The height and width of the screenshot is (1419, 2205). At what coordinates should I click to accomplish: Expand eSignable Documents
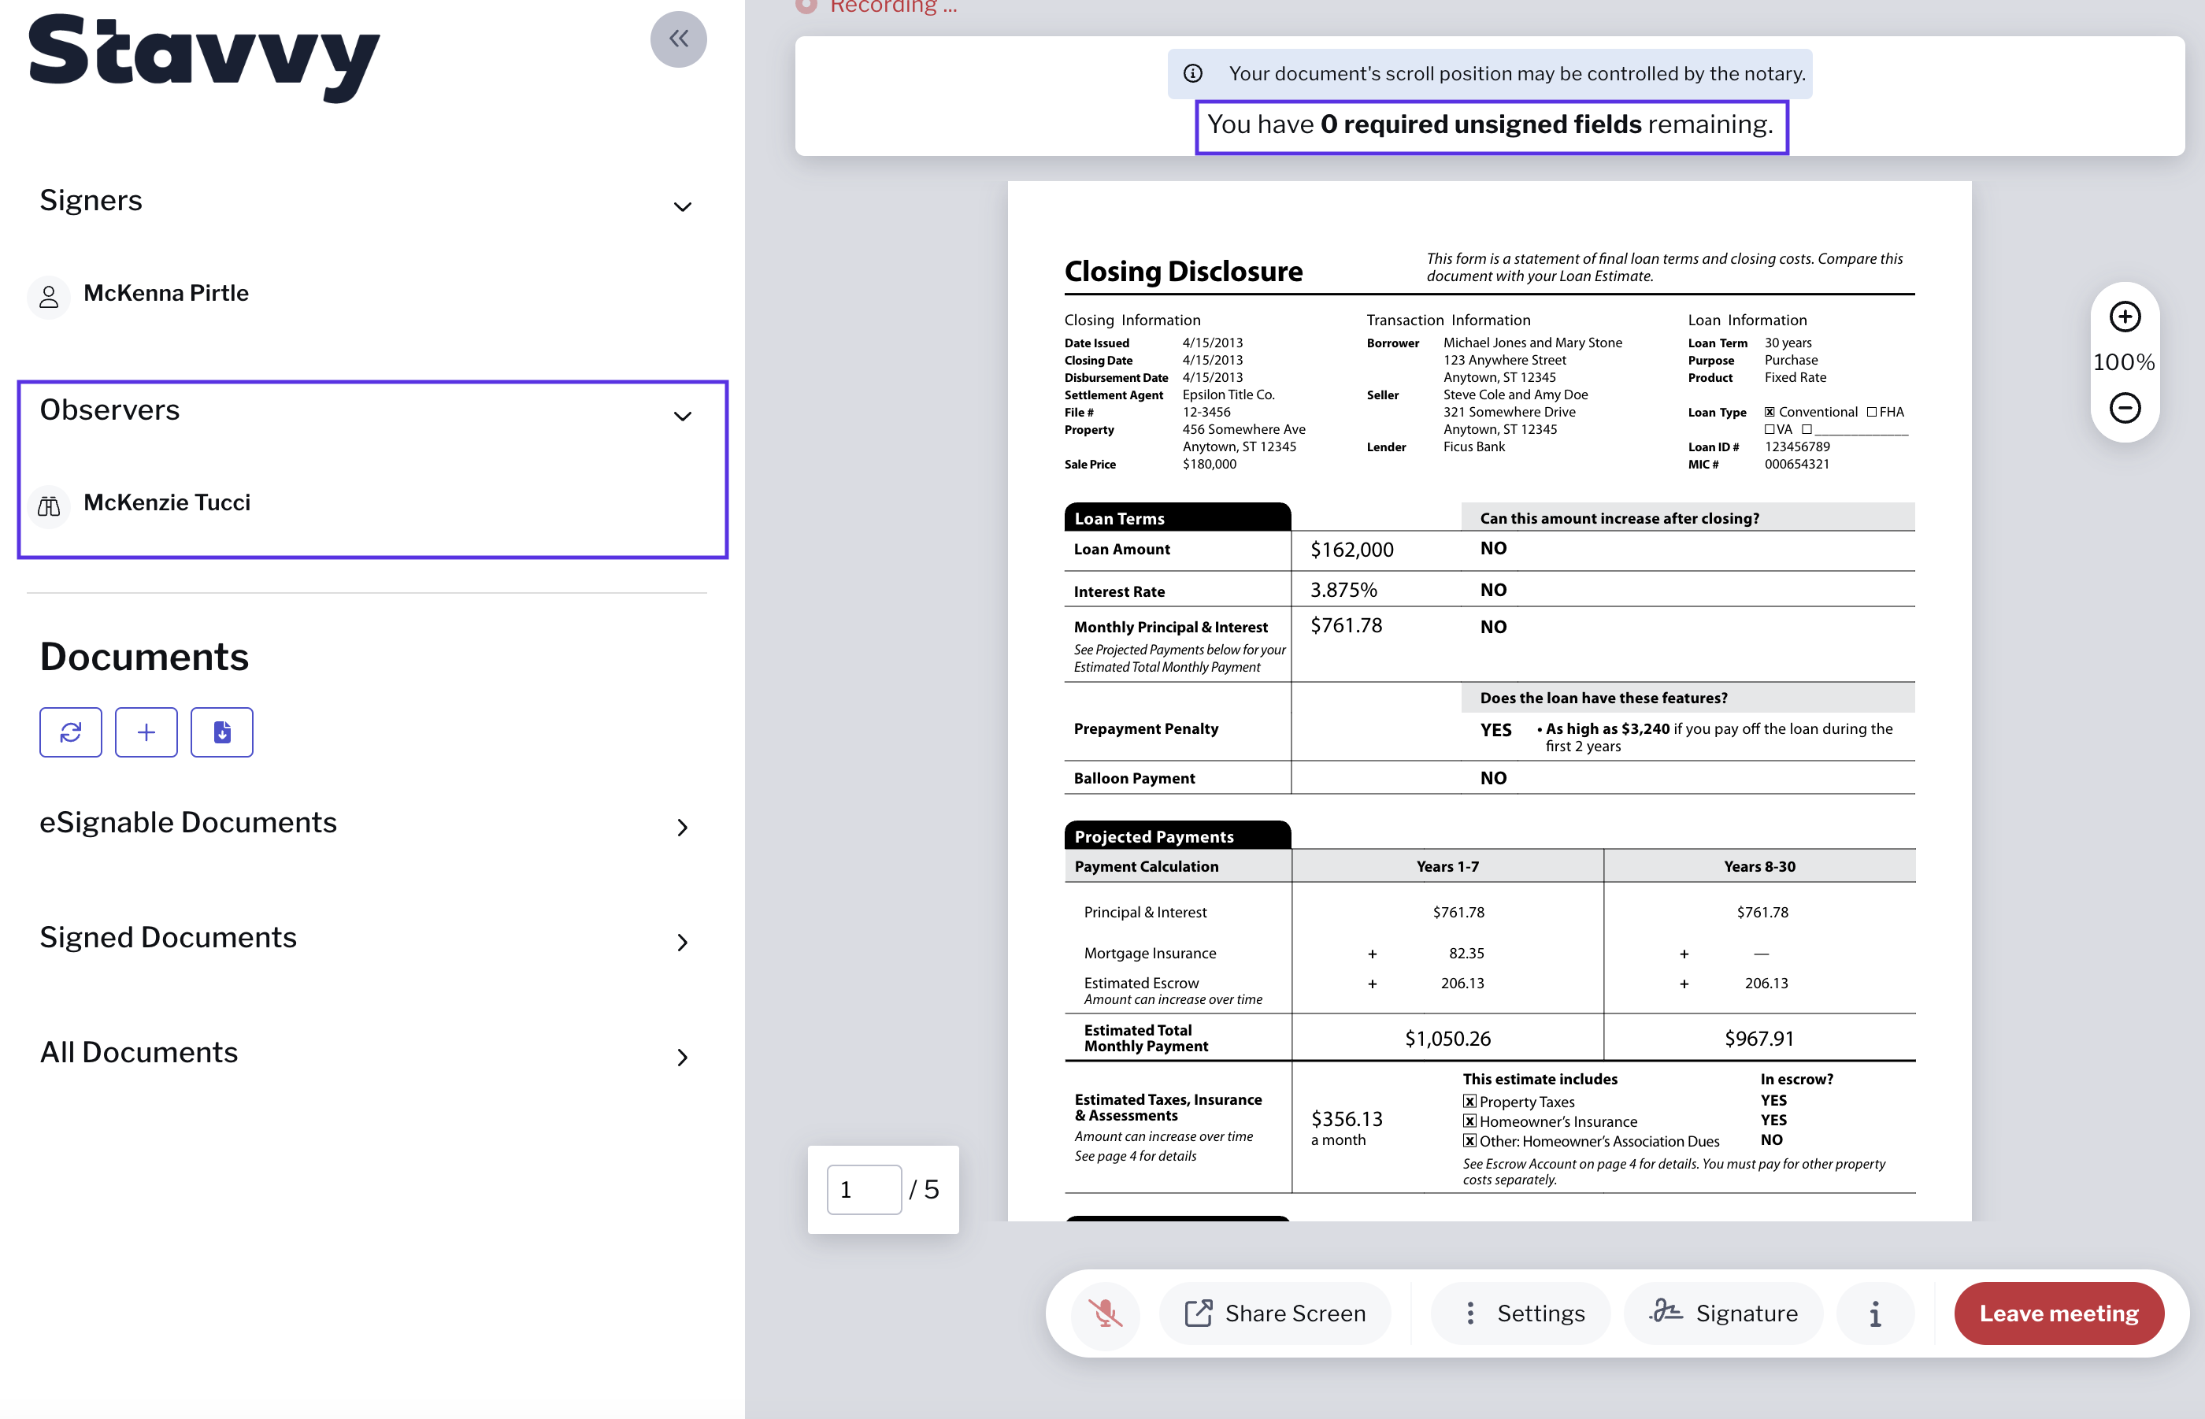click(x=682, y=828)
